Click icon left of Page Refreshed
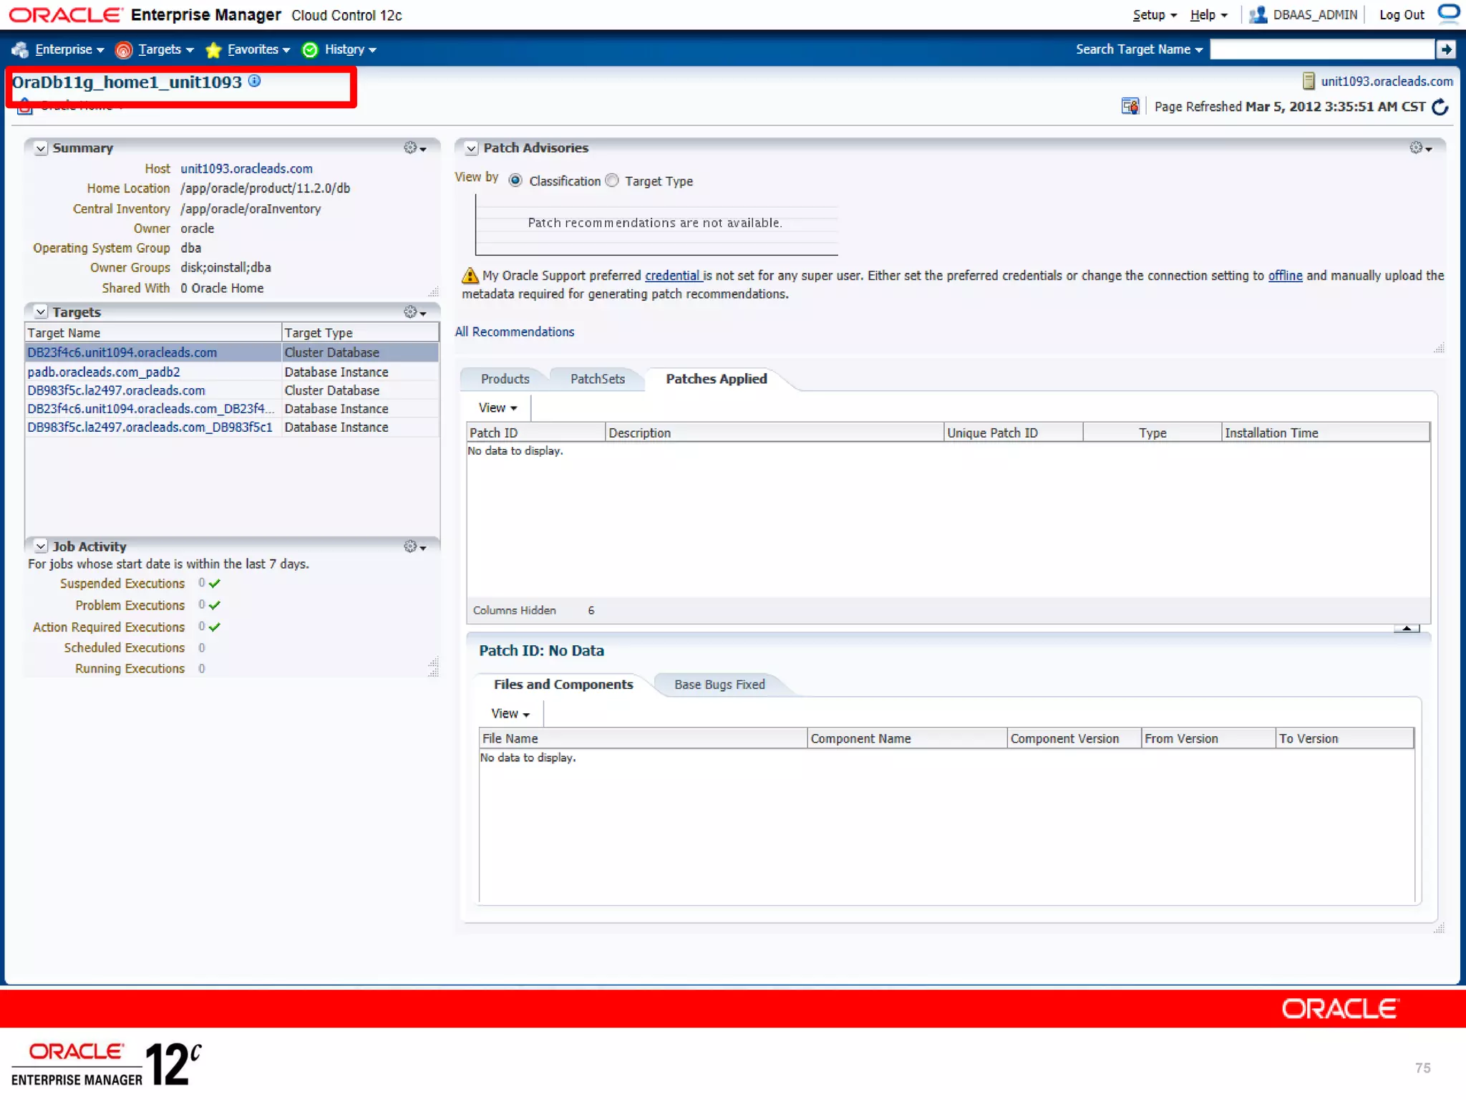1466x1100 pixels. tap(1130, 107)
